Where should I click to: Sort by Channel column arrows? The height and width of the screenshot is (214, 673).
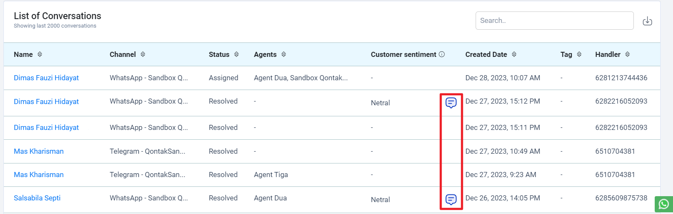(x=143, y=54)
